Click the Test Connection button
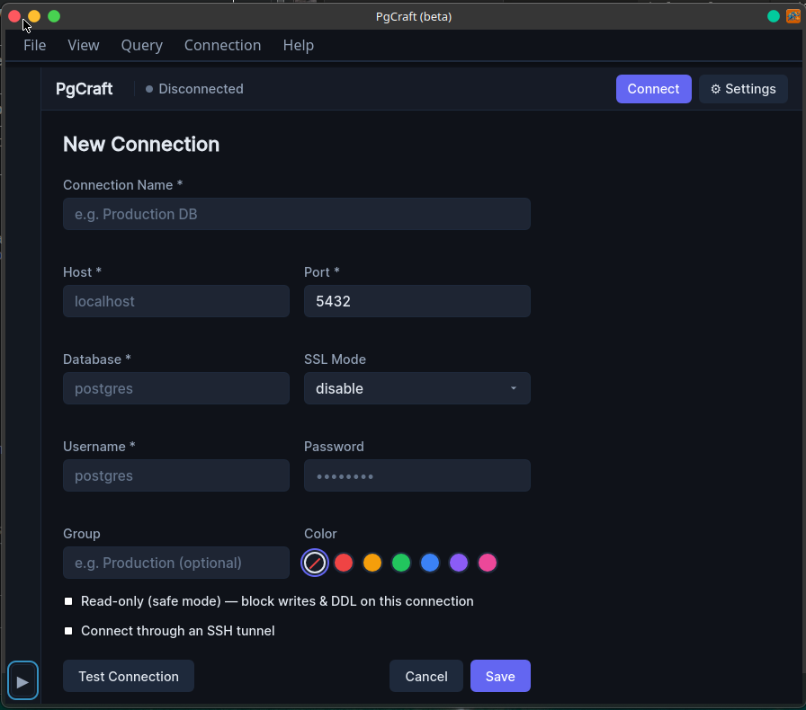 tap(129, 676)
